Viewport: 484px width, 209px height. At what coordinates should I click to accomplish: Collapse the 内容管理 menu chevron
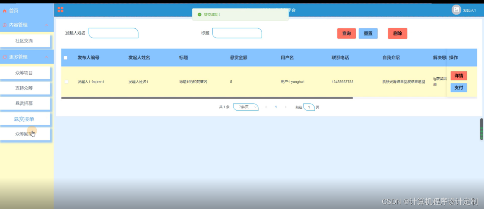point(47,25)
